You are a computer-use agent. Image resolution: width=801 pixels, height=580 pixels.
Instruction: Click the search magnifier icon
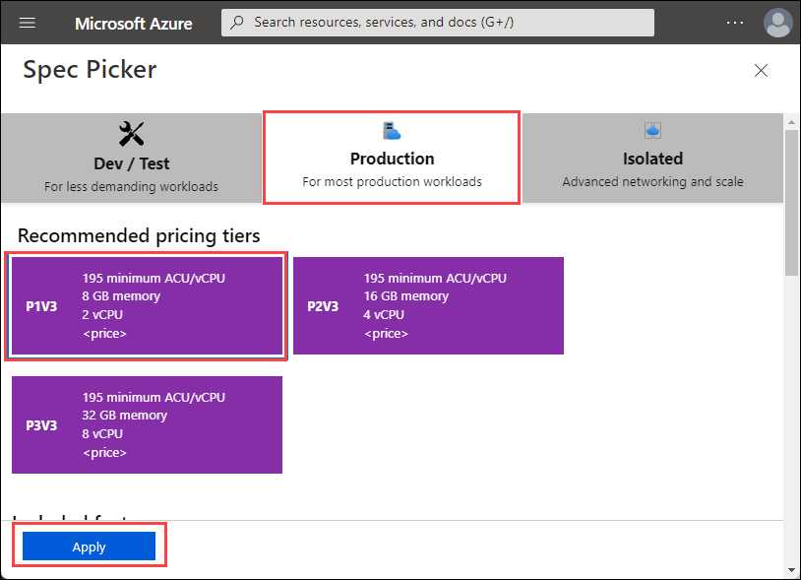(237, 23)
